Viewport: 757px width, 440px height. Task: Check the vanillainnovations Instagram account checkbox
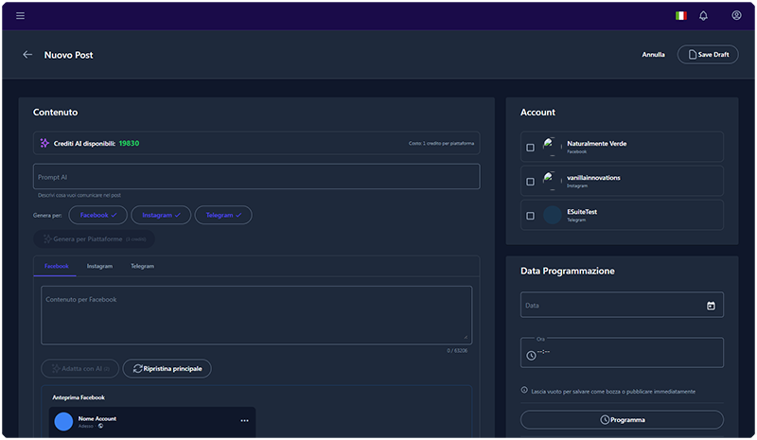coord(530,182)
